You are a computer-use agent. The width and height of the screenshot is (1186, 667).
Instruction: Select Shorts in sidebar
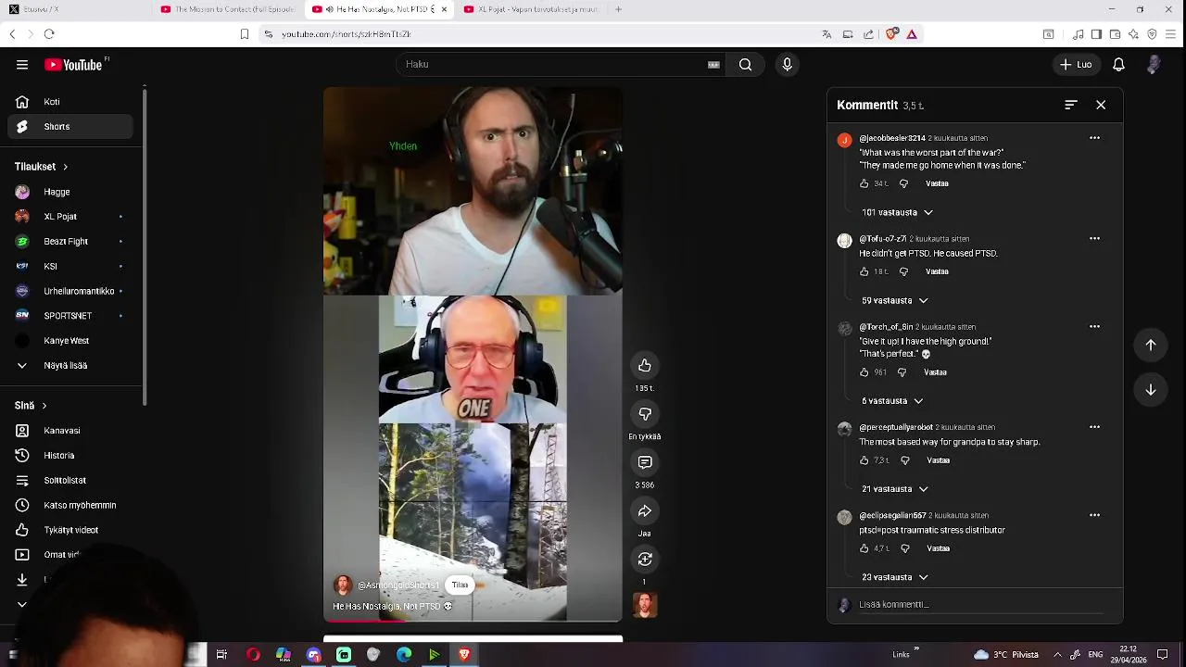click(70, 127)
